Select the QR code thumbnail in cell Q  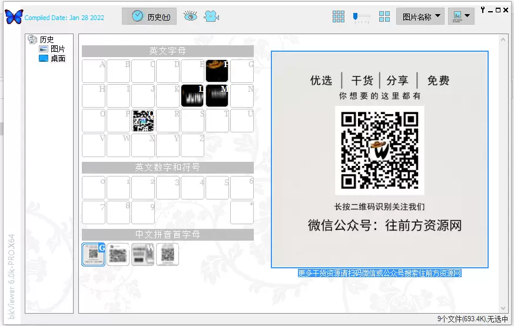click(143, 121)
